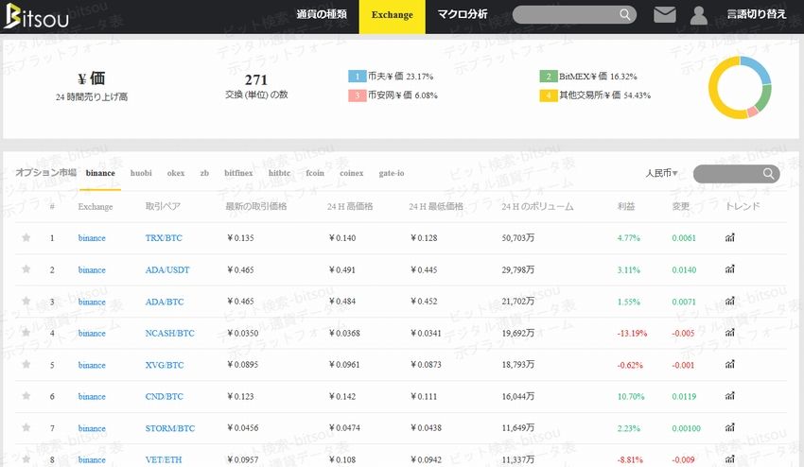804x467 pixels.
Task: Click 言語切り替え language switch
Action: click(757, 14)
